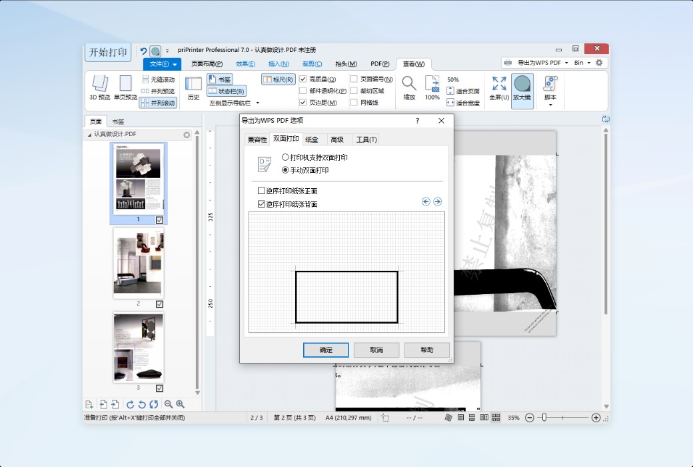Uncheck the page 2 thumbnail checkbox
The height and width of the screenshot is (467, 693).
(x=159, y=304)
